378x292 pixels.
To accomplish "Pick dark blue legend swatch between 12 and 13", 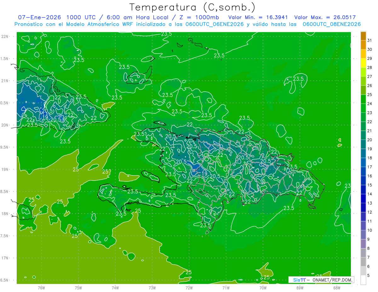I will (x=363, y=208).
